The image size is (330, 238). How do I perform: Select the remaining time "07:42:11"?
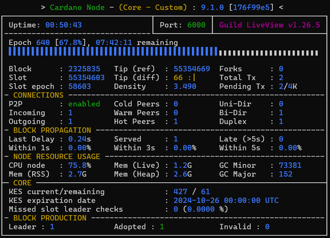point(114,43)
